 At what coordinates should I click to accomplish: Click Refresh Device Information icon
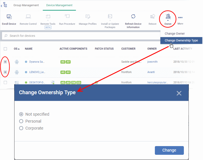(133, 17)
